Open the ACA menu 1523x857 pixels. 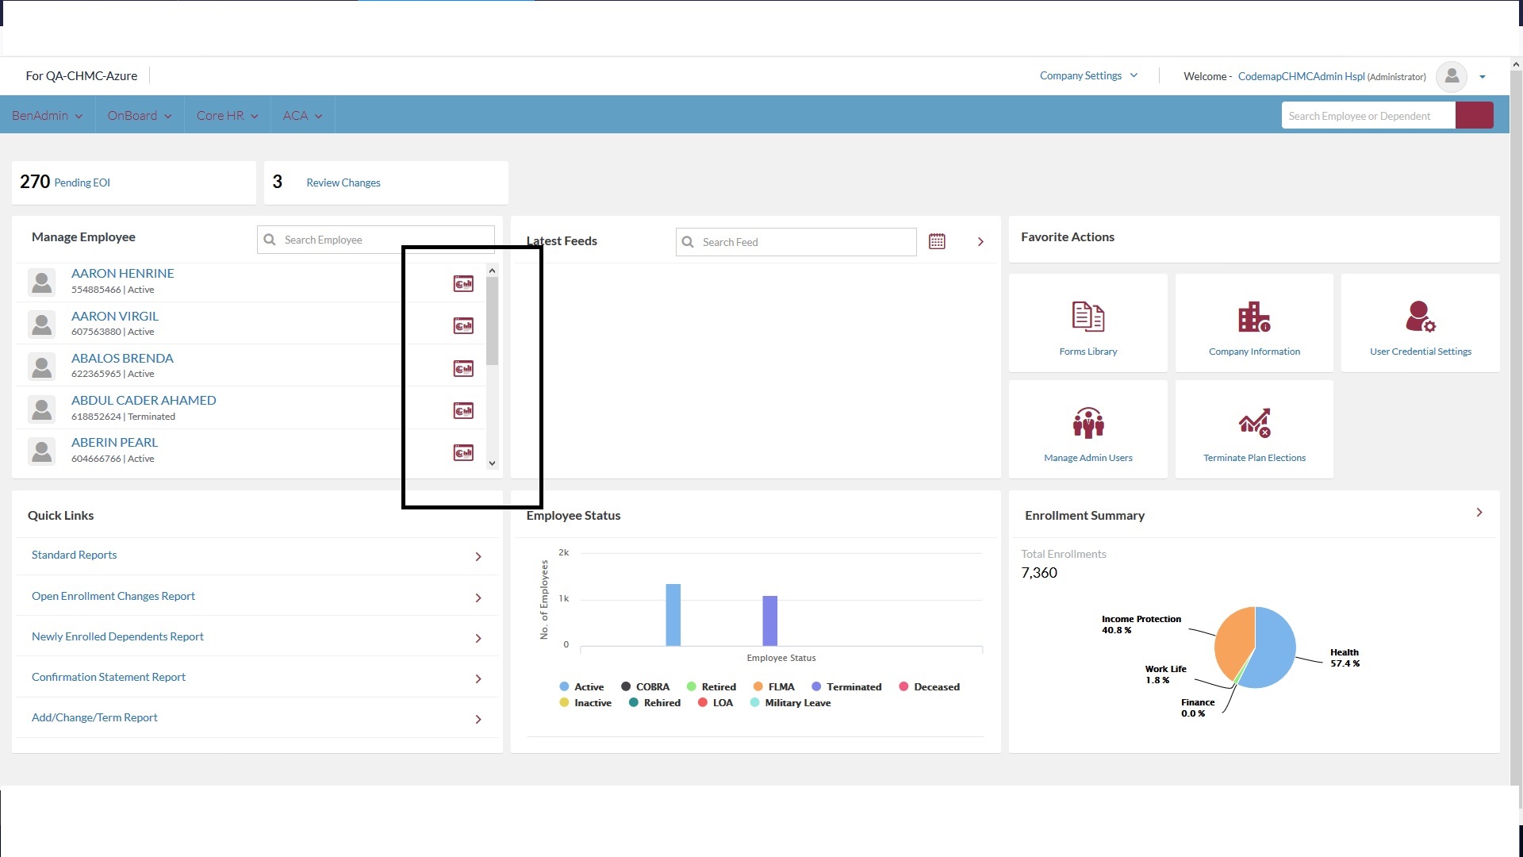click(x=302, y=116)
